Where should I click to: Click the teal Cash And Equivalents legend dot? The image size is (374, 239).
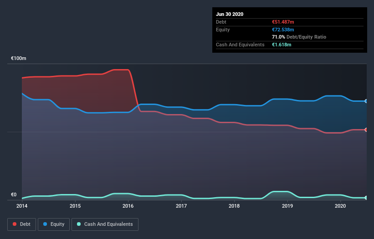pos(79,224)
